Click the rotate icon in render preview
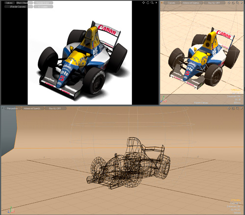 (x=148, y=2)
